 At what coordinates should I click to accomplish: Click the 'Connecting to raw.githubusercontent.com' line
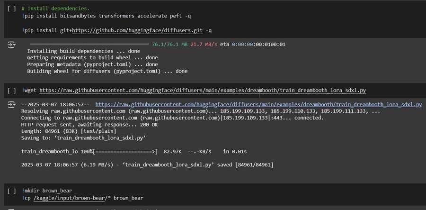pyautogui.click(x=172, y=118)
